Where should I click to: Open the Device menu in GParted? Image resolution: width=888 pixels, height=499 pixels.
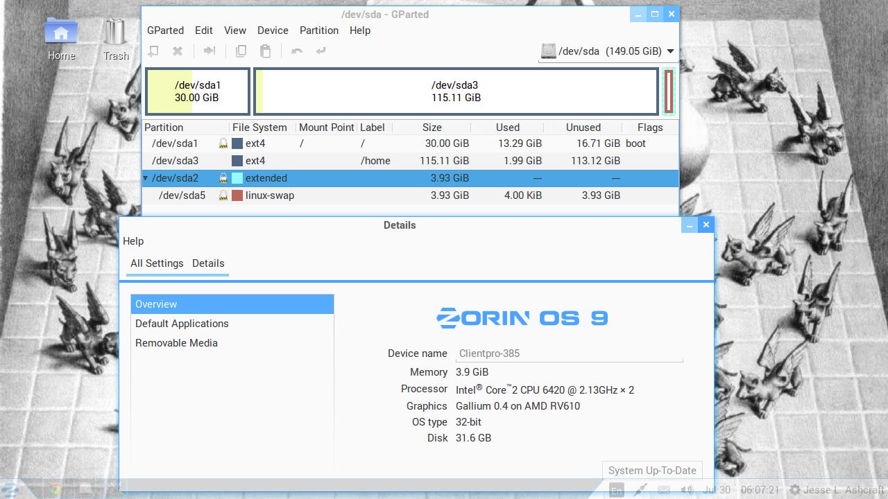(273, 30)
